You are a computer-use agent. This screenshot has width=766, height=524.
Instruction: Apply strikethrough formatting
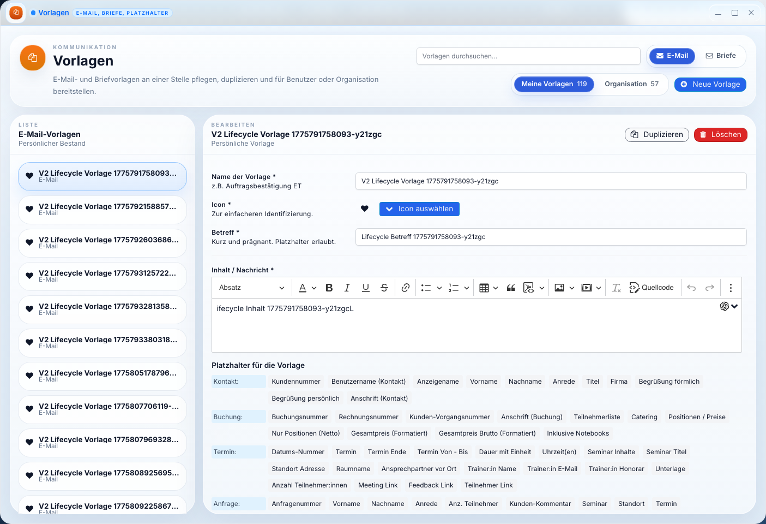[384, 288]
